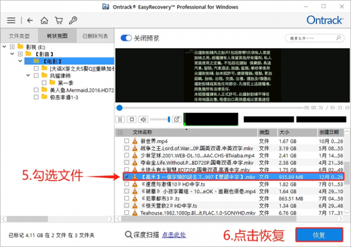Go to the home screen icon
Viewport: 351px width, 247px height.
[44, 21]
